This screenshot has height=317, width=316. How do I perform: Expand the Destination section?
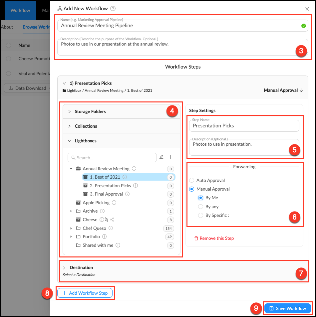tap(64, 267)
